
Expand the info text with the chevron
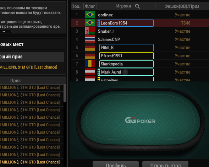coord(4,32)
